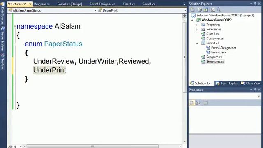Viewport: 263px width, 148px height.
Task: Open the 100 % zoom level dropdown
Action: pyautogui.click(x=21, y=146)
